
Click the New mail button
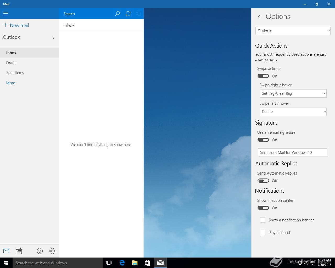click(16, 25)
